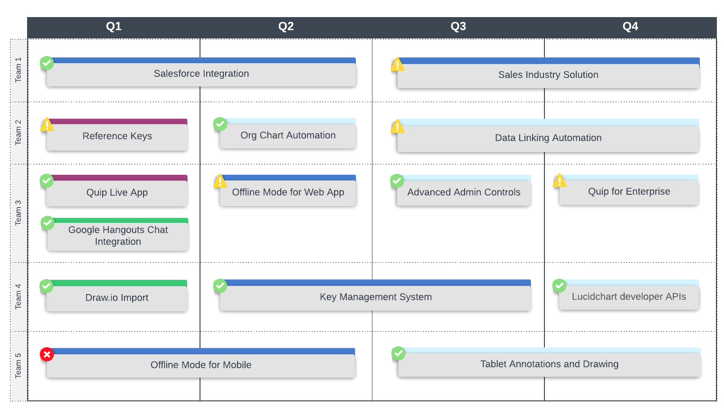Screen dimensions: 724x408
Task: Select the Q1 column header
Action: pyautogui.click(x=114, y=27)
